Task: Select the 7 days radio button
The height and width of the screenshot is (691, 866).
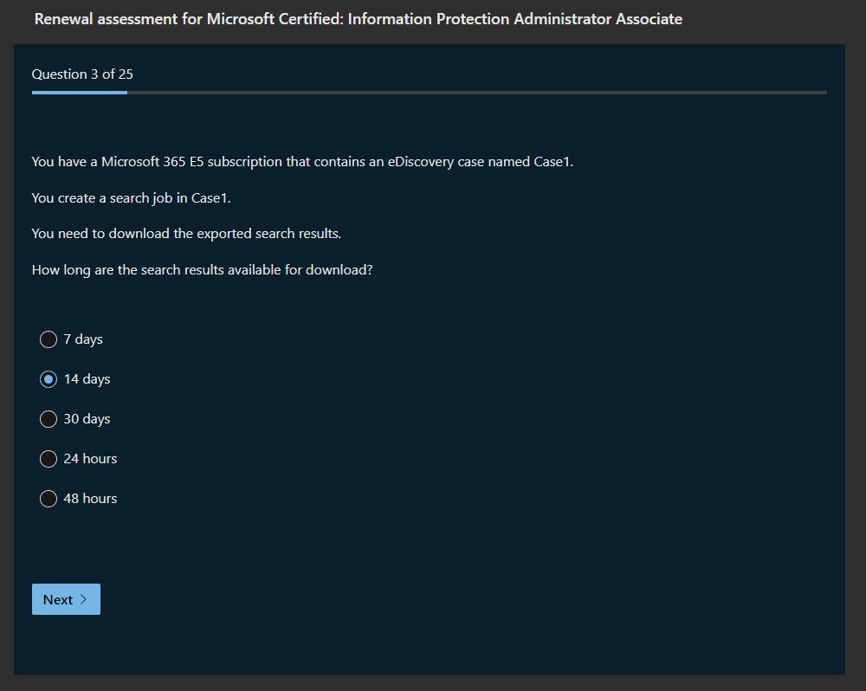Action: pos(48,339)
